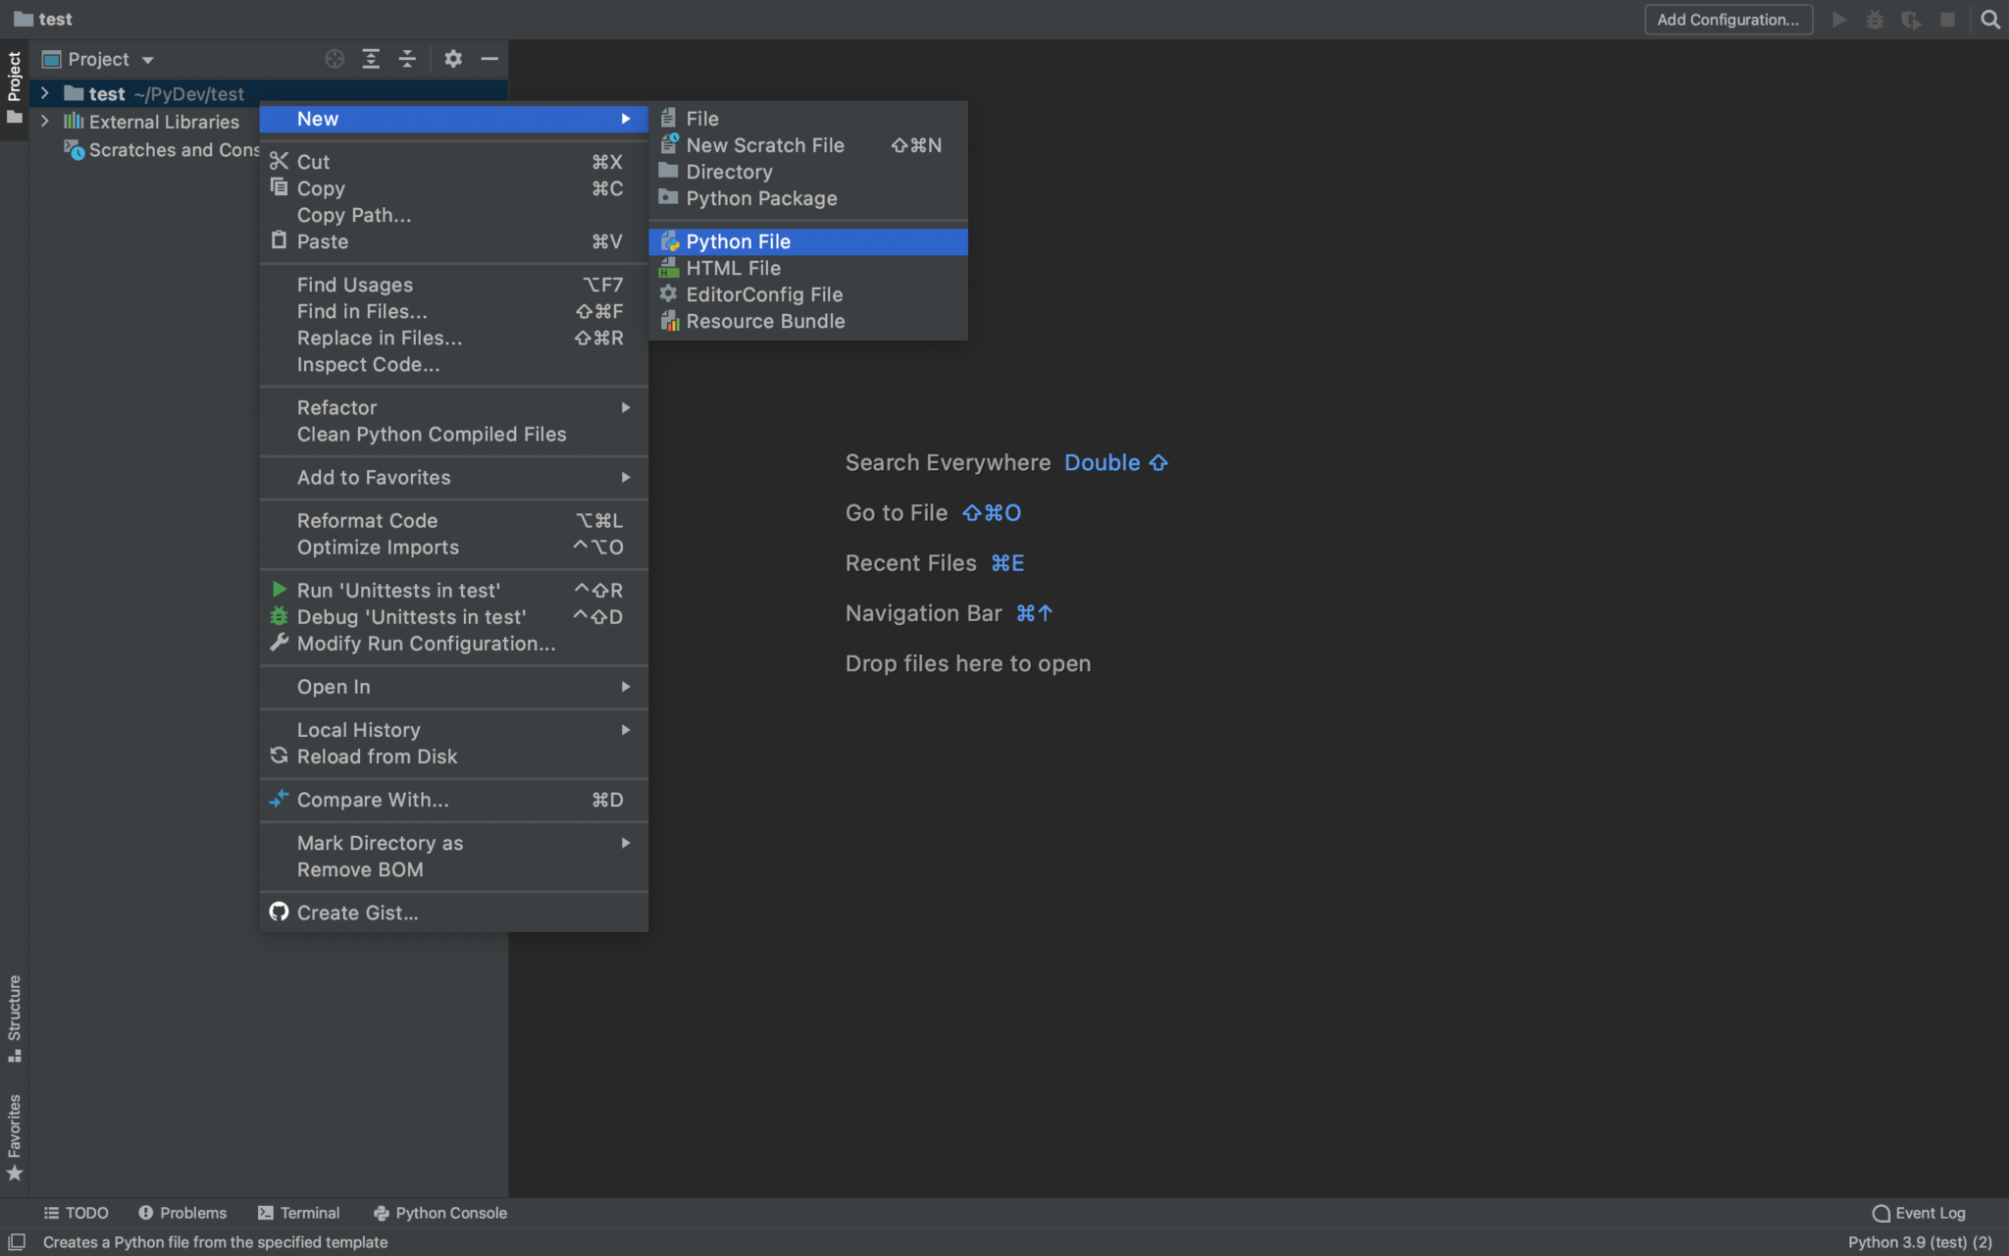
Task: Open the Event Log panel
Action: (x=1919, y=1213)
